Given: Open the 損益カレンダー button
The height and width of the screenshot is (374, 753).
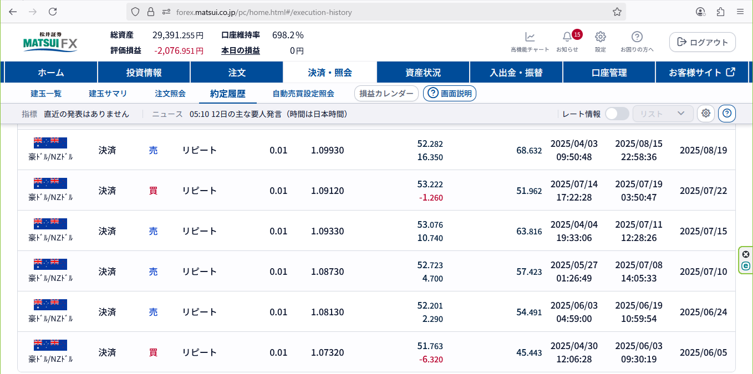Looking at the screenshot, I should [386, 94].
